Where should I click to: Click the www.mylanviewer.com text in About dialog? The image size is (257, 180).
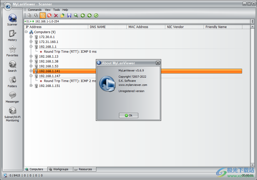tap(133, 85)
